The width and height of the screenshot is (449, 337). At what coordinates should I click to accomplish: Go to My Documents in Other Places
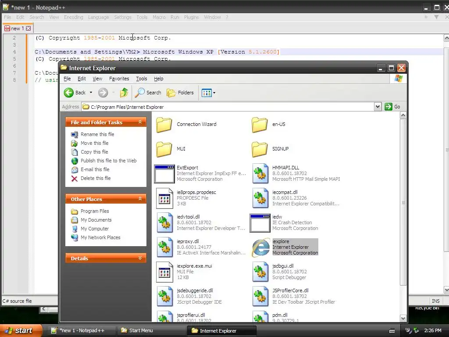pos(96,220)
